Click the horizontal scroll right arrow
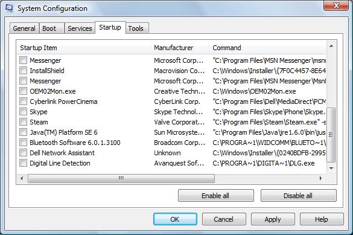This screenshot has height=235, width=353. click(x=321, y=178)
